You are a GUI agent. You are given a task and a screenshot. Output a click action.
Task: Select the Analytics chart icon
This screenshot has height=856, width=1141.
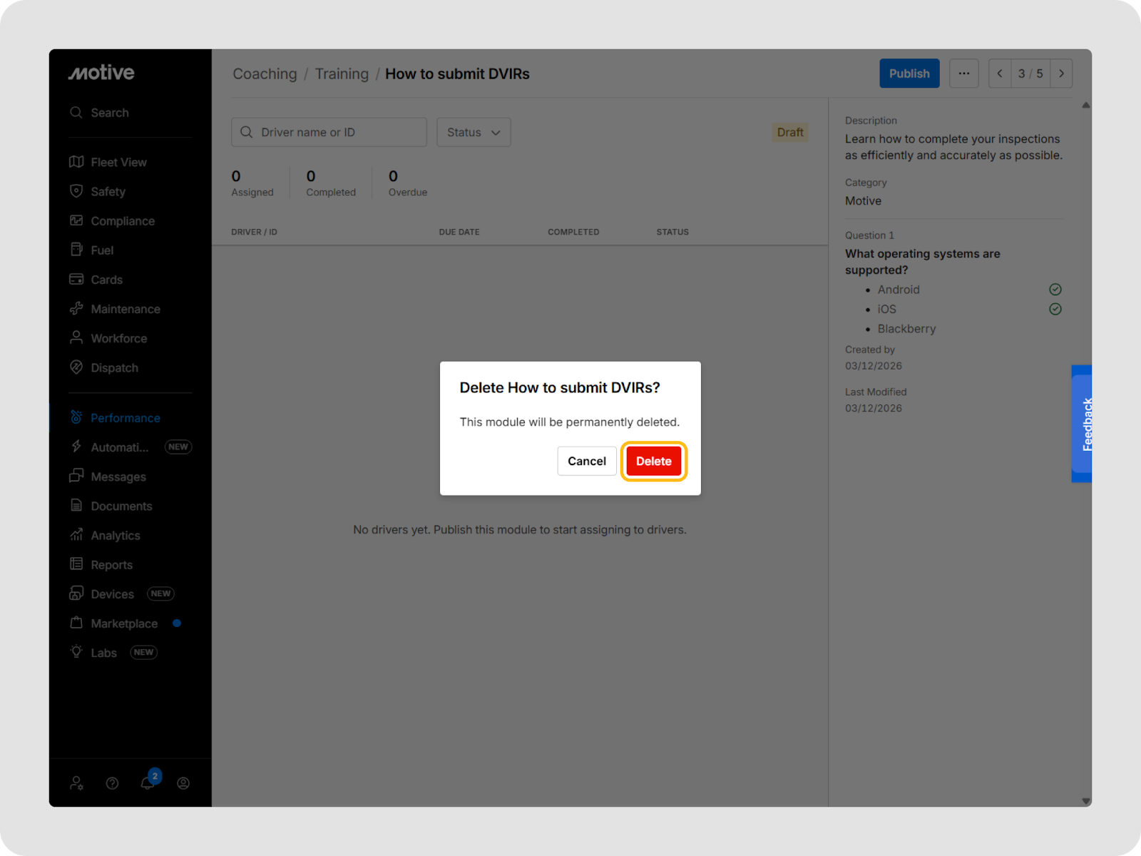click(x=76, y=535)
